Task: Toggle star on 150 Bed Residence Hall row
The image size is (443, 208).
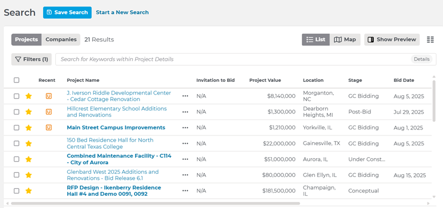Action: tap(28, 144)
